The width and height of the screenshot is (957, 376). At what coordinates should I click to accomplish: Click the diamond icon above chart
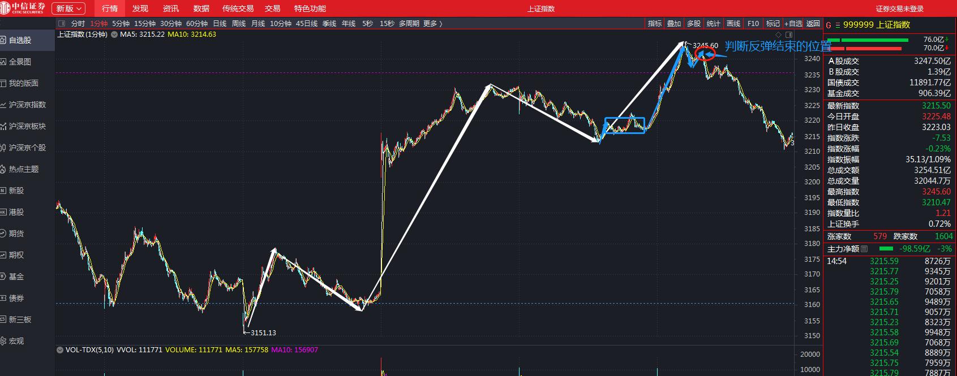coord(778,34)
